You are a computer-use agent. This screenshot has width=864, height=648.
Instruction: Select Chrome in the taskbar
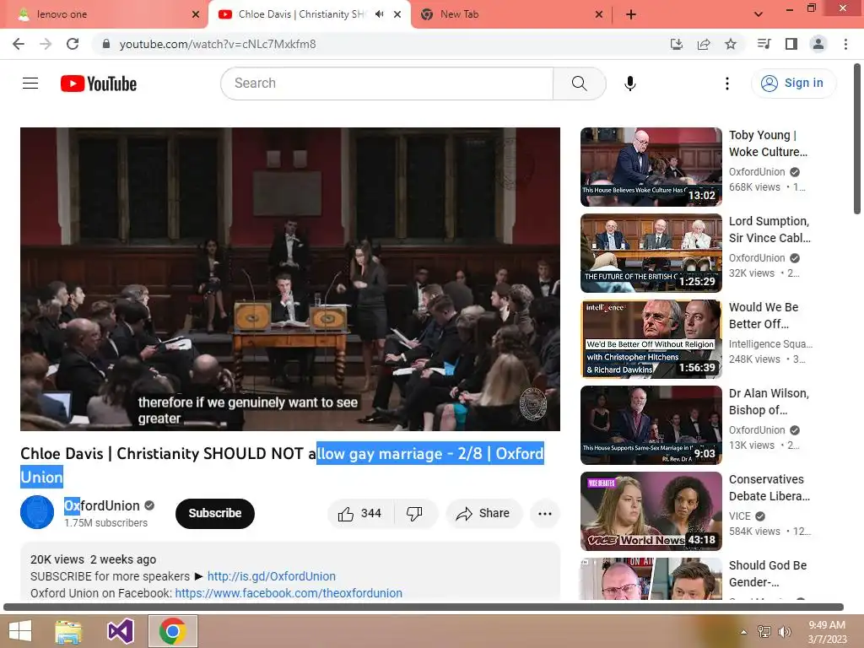pyautogui.click(x=172, y=631)
